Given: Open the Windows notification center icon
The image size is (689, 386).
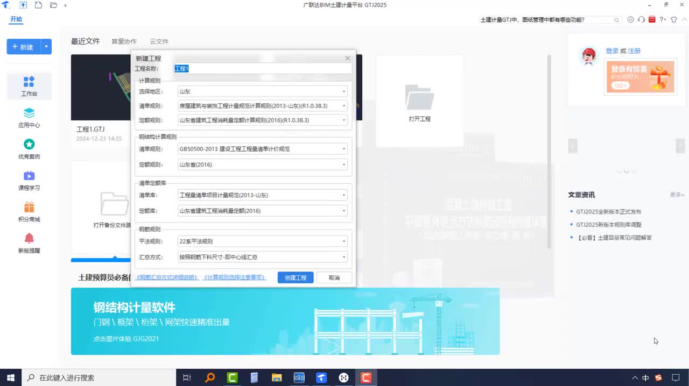Looking at the screenshot, I should coord(676,377).
